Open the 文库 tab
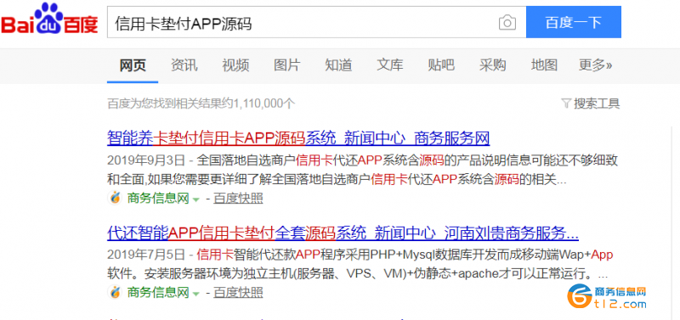680x320 pixels. tap(390, 65)
